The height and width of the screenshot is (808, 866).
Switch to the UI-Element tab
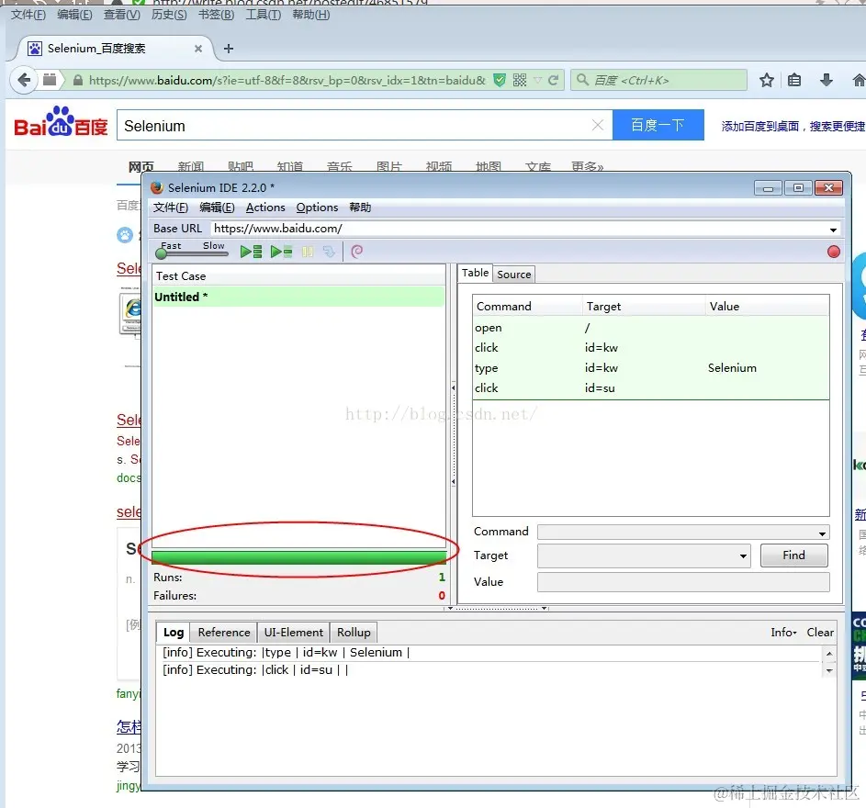tap(293, 633)
